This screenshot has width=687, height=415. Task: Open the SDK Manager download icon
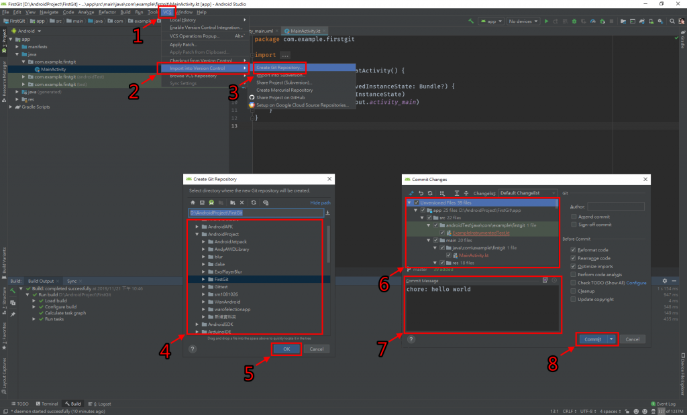pyautogui.click(x=660, y=21)
